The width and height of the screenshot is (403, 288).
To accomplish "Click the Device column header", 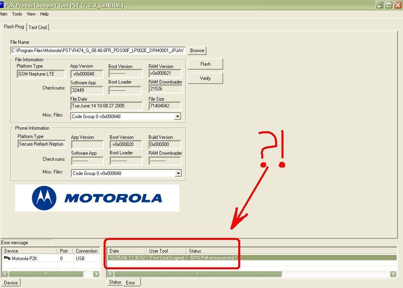I will click(x=29, y=251).
